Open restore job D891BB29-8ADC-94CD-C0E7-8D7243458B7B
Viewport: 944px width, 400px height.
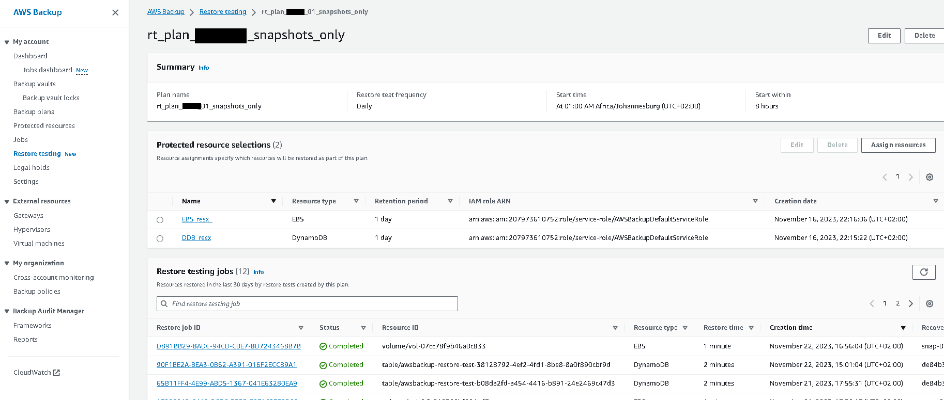[x=229, y=346]
